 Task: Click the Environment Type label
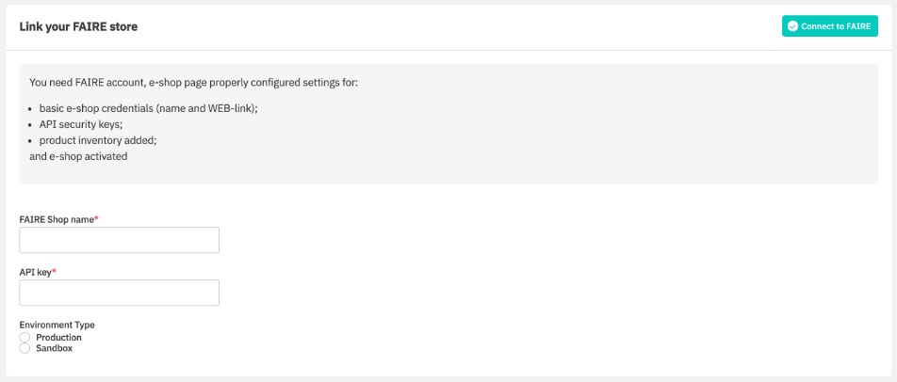coord(57,325)
